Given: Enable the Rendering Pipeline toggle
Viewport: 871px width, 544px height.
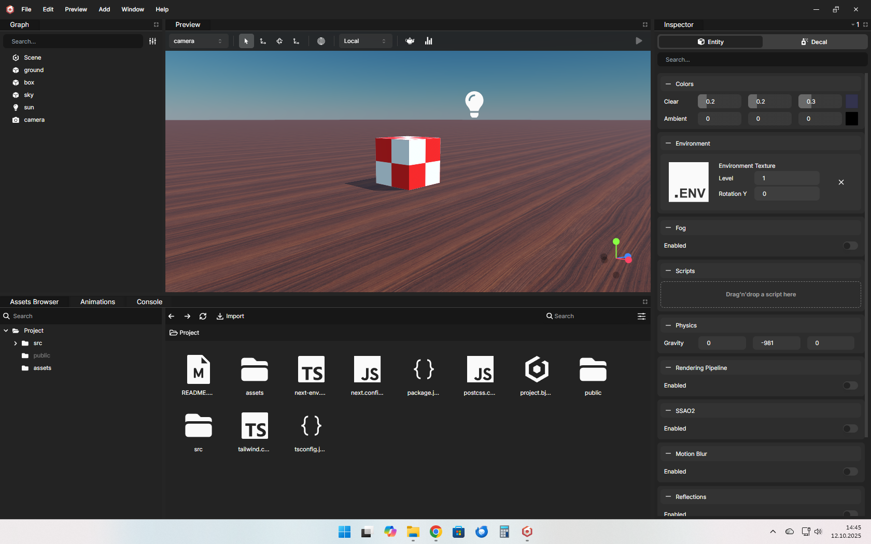Looking at the screenshot, I should click(850, 385).
